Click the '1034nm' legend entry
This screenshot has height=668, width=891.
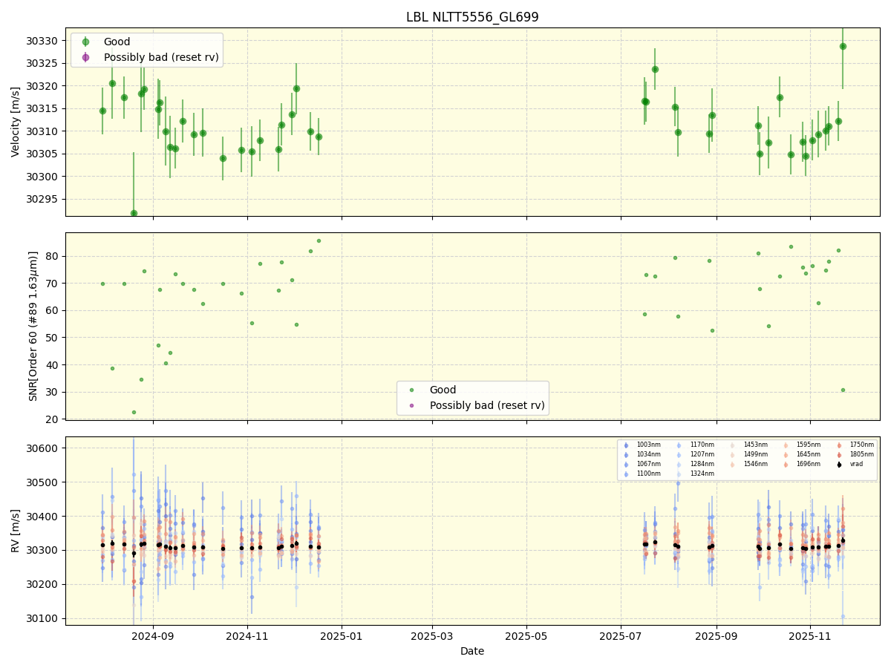click(642, 454)
